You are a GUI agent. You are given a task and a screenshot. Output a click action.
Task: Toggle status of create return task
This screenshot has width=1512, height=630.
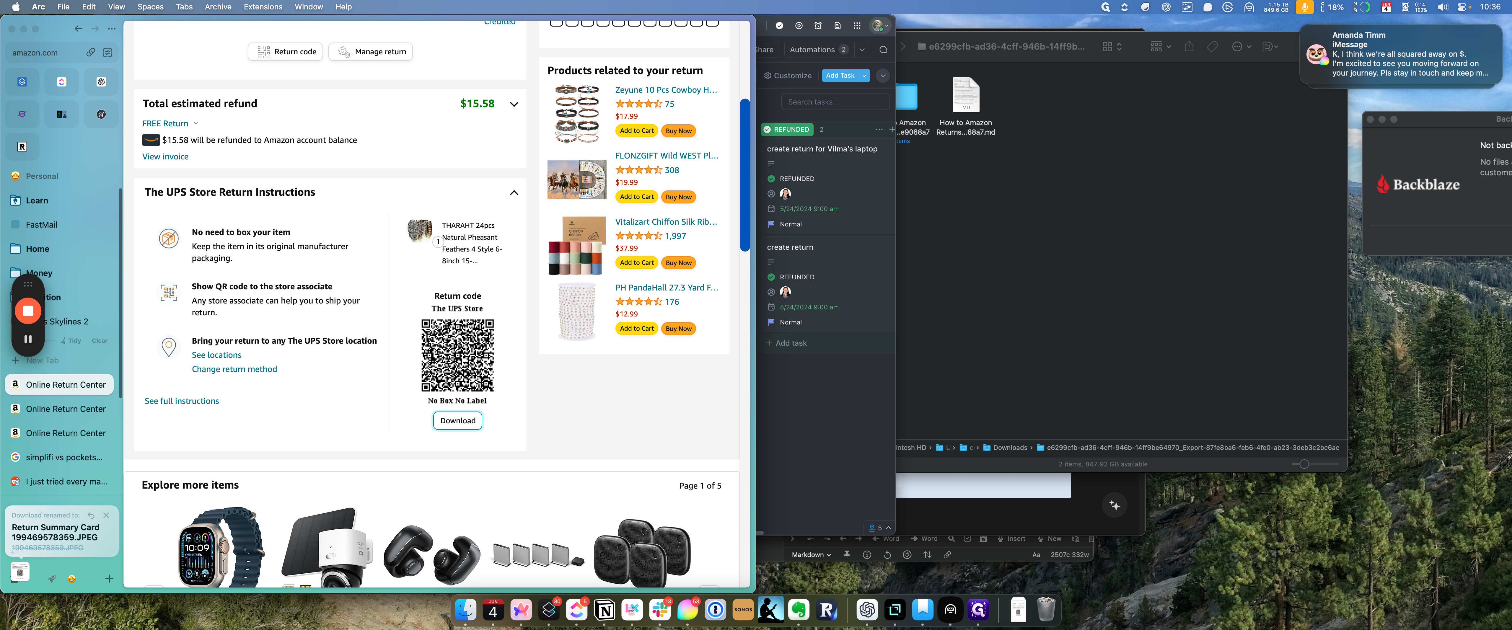pos(771,277)
